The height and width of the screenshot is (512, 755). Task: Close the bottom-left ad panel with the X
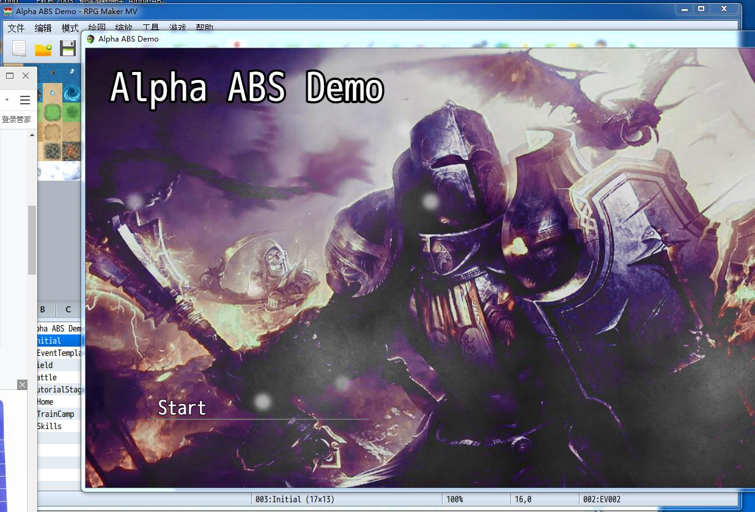(x=22, y=384)
